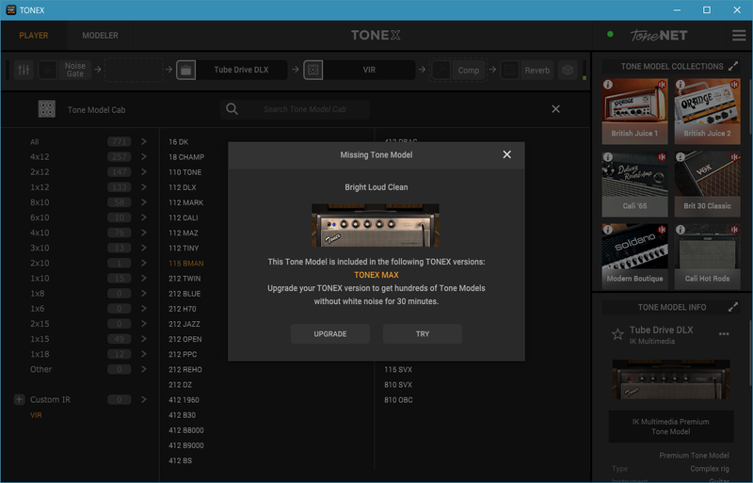This screenshot has width=753, height=483.
Task: Select the 112 MARK cab
Action: [185, 202]
